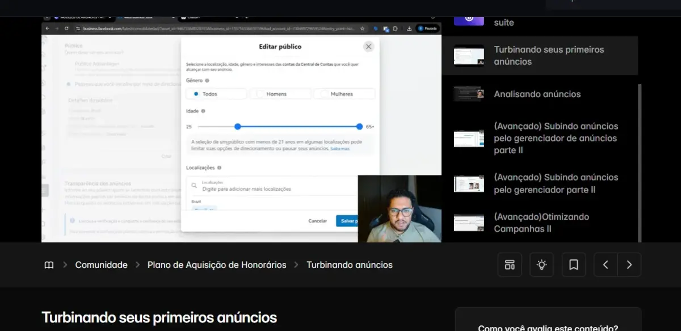Select Todos gender option
Screen dimensions: 681x331
pos(216,94)
